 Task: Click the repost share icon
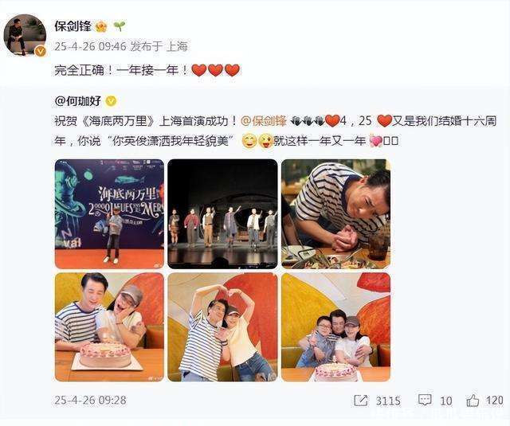[361, 400]
